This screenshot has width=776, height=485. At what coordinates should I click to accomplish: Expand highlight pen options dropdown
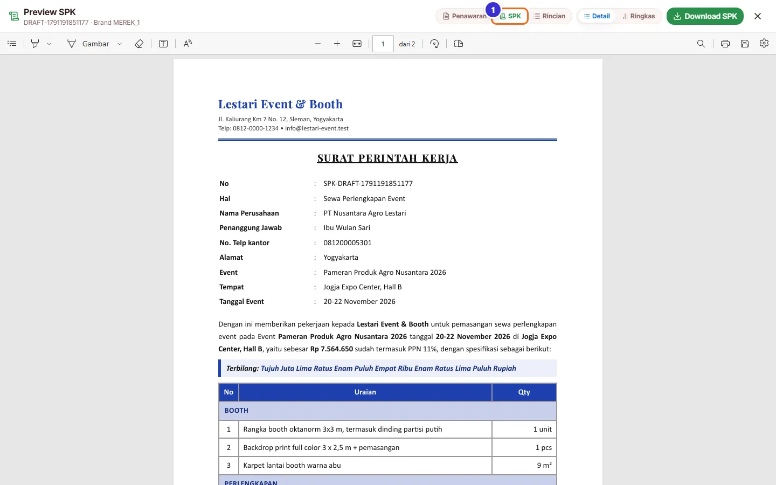pyautogui.click(x=49, y=44)
